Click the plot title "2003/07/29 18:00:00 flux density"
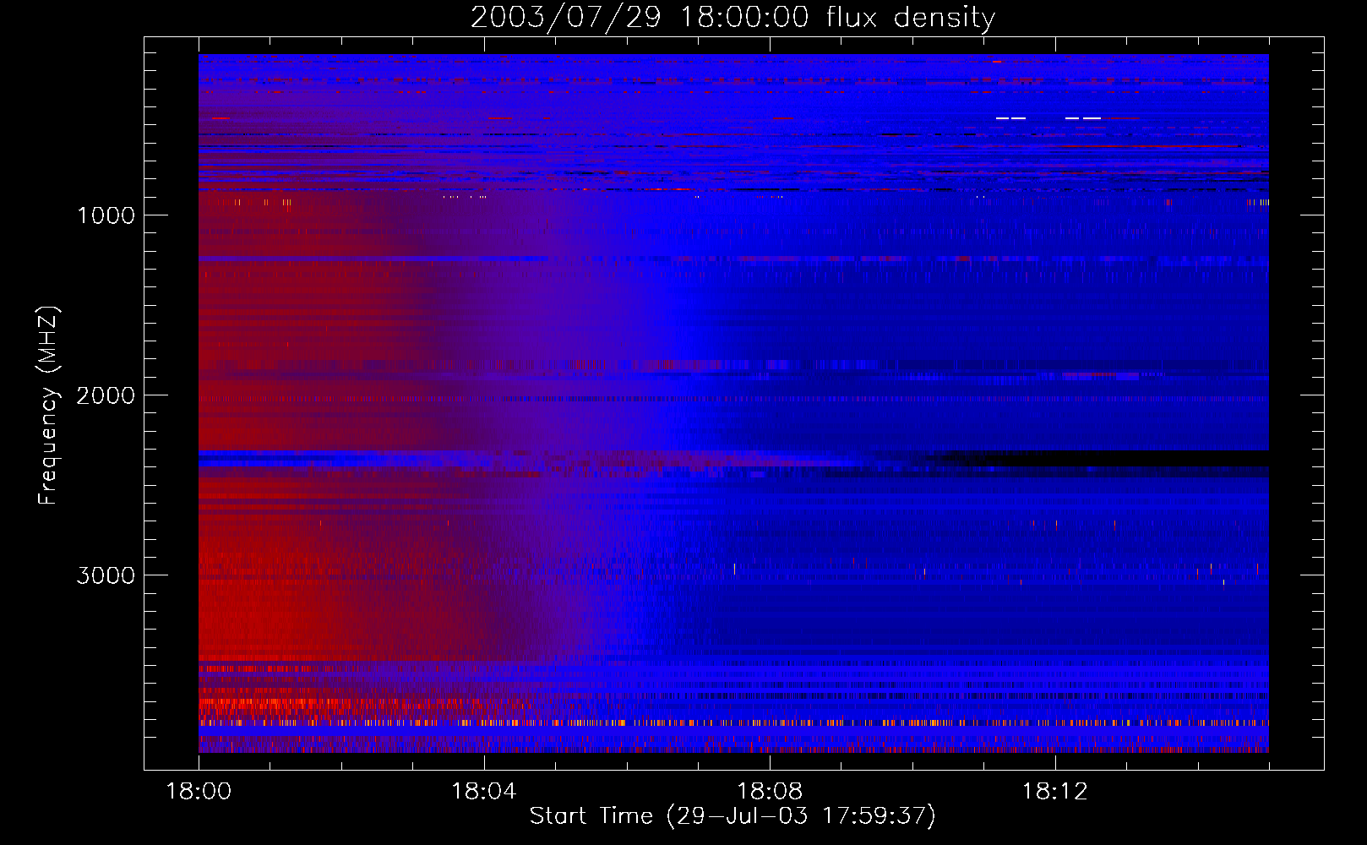Viewport: 1367px width, 845px height. [733, 17]
